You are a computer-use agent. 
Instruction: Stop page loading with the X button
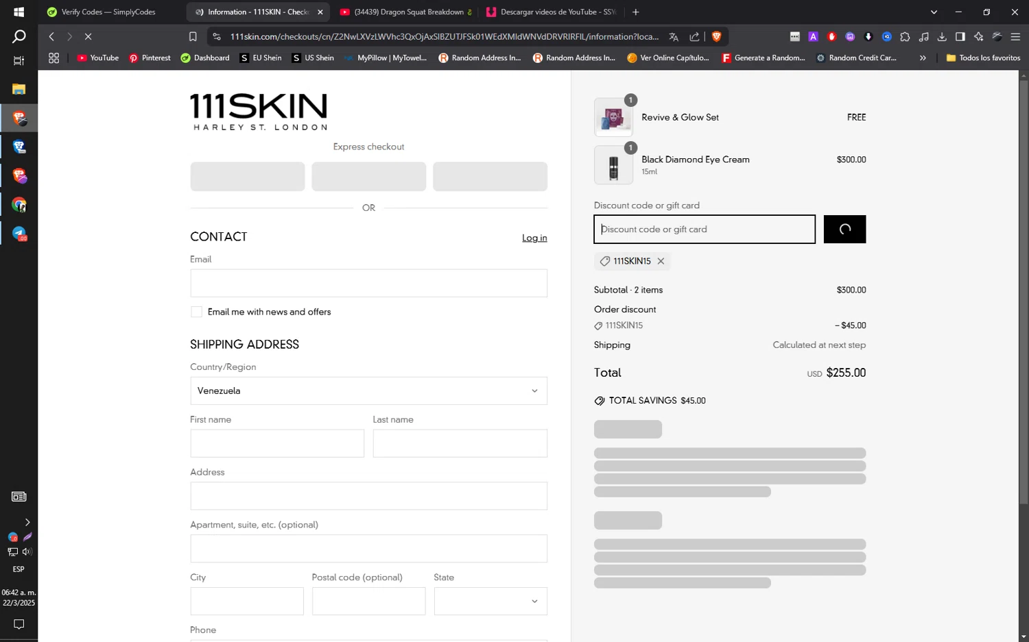coord(88,37)
